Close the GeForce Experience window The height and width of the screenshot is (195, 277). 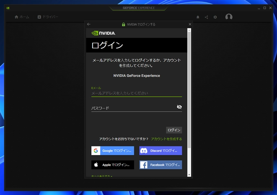click(x=270, y=8)
